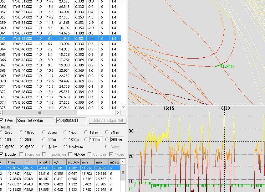Screen dimensions: 265x192
Task: Click the 16:30 time marker on speed graph
Action: coord(223,108)
